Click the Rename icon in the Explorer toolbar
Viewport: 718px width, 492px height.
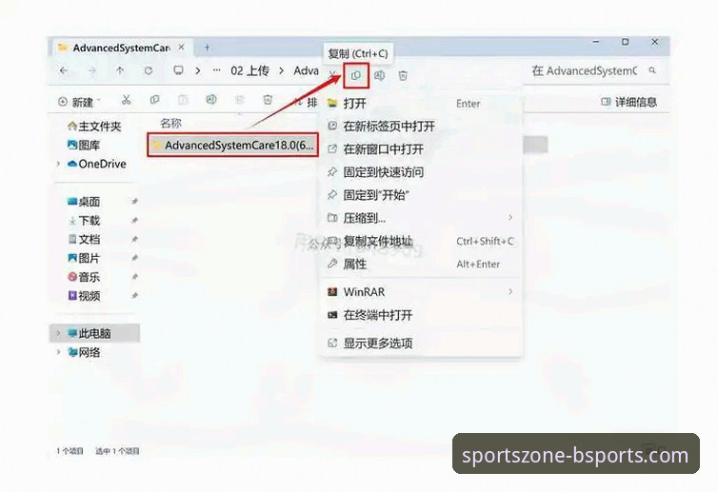(211, 100)
